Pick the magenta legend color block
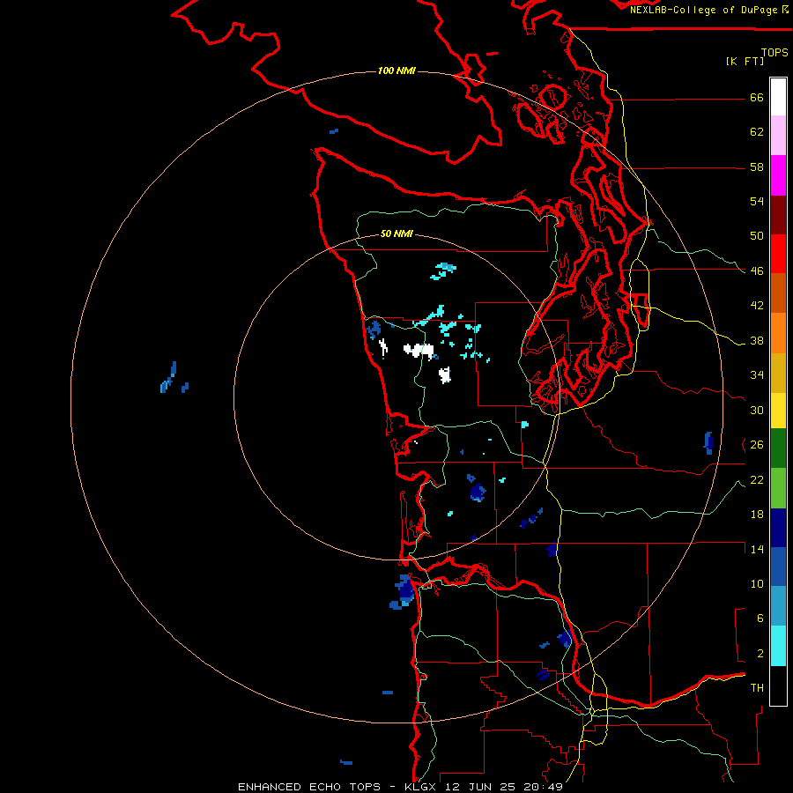Screen dimensions: 793x793 point(778,175)
